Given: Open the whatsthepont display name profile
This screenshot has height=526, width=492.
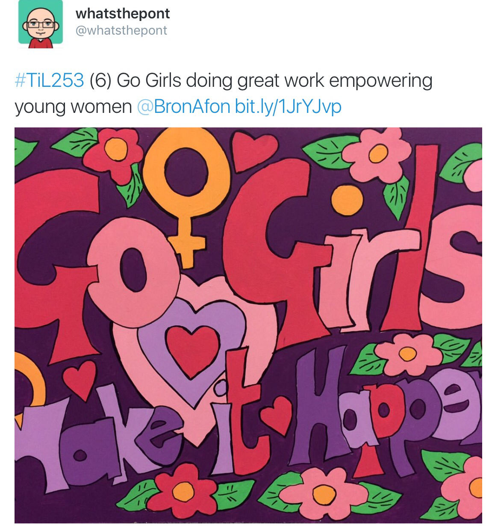Looking at the screenshot, I should tap(122, 13).
